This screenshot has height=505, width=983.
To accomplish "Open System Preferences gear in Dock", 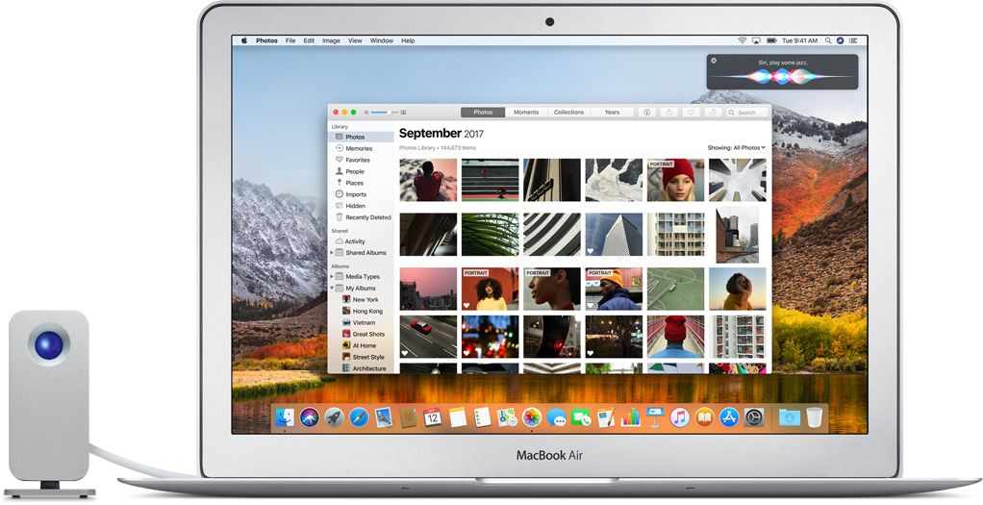I will point(753,417).
